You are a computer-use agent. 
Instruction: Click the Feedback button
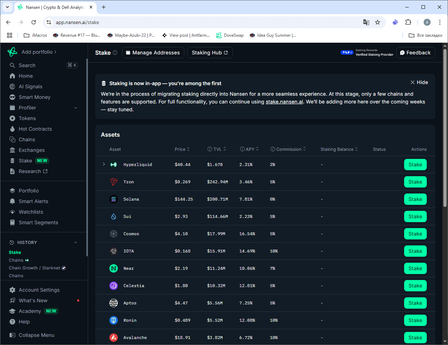[x=415, y=53]
